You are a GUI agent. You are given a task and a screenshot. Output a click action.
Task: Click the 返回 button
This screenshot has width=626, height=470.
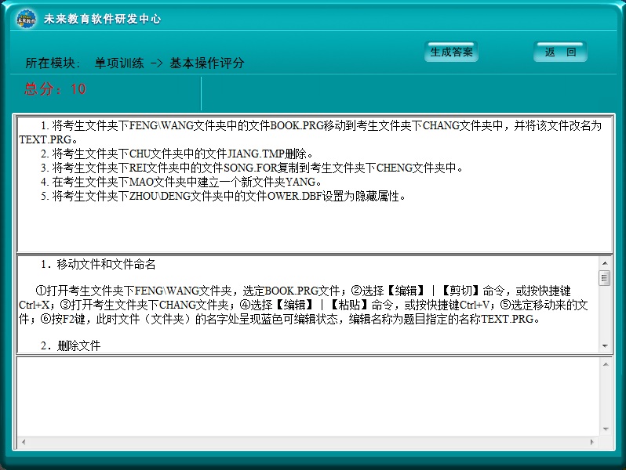coord(560,52)
